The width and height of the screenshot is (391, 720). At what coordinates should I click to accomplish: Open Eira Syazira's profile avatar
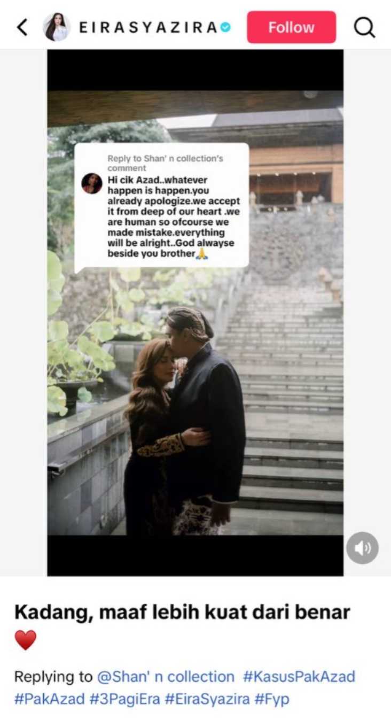(x=56, y=27)
